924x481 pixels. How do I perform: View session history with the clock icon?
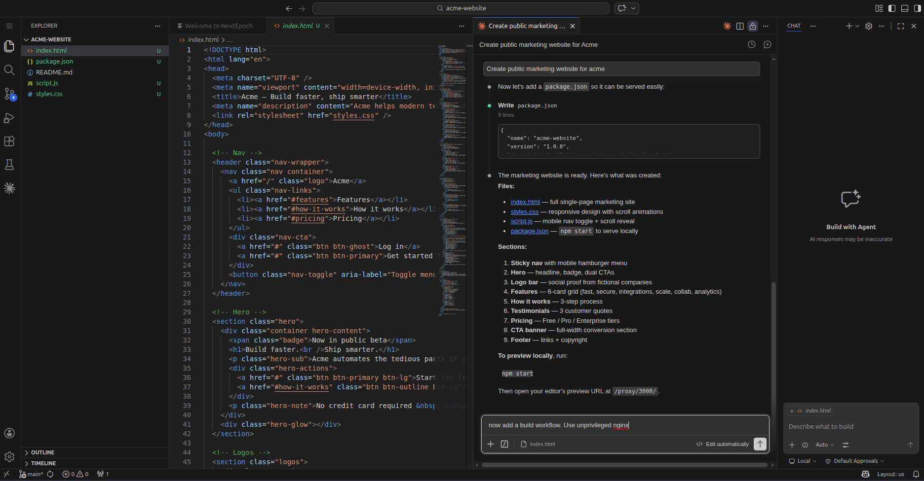[x=752, y=44]
